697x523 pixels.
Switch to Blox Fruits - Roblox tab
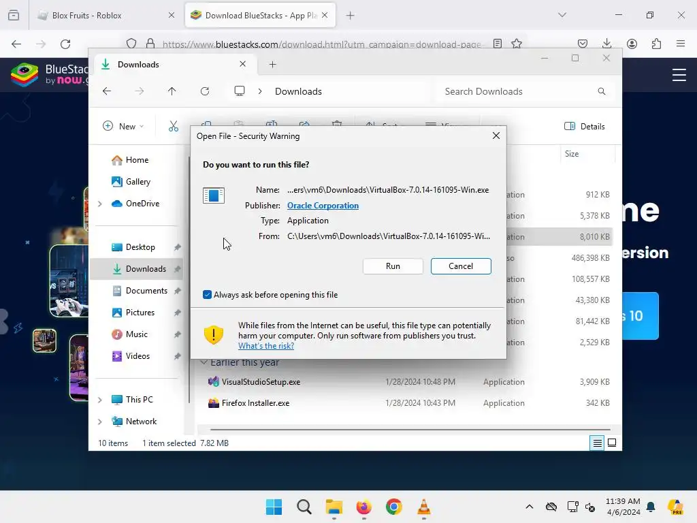click(106, 16)
